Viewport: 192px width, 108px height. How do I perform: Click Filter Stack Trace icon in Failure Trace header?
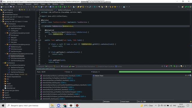tap(188, 75)
